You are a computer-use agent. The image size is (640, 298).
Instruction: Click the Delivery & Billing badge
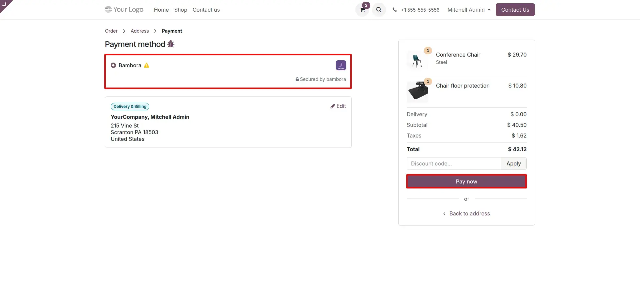pyautogui.click(x=130, y=107)
